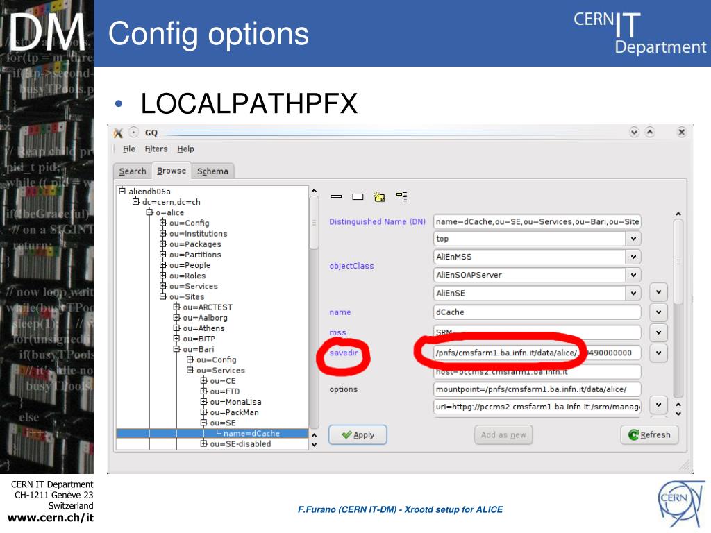Expand the ou=Institutions node
Image resolution: width=711 pixels, height=533 pixels.
point(162,233)
